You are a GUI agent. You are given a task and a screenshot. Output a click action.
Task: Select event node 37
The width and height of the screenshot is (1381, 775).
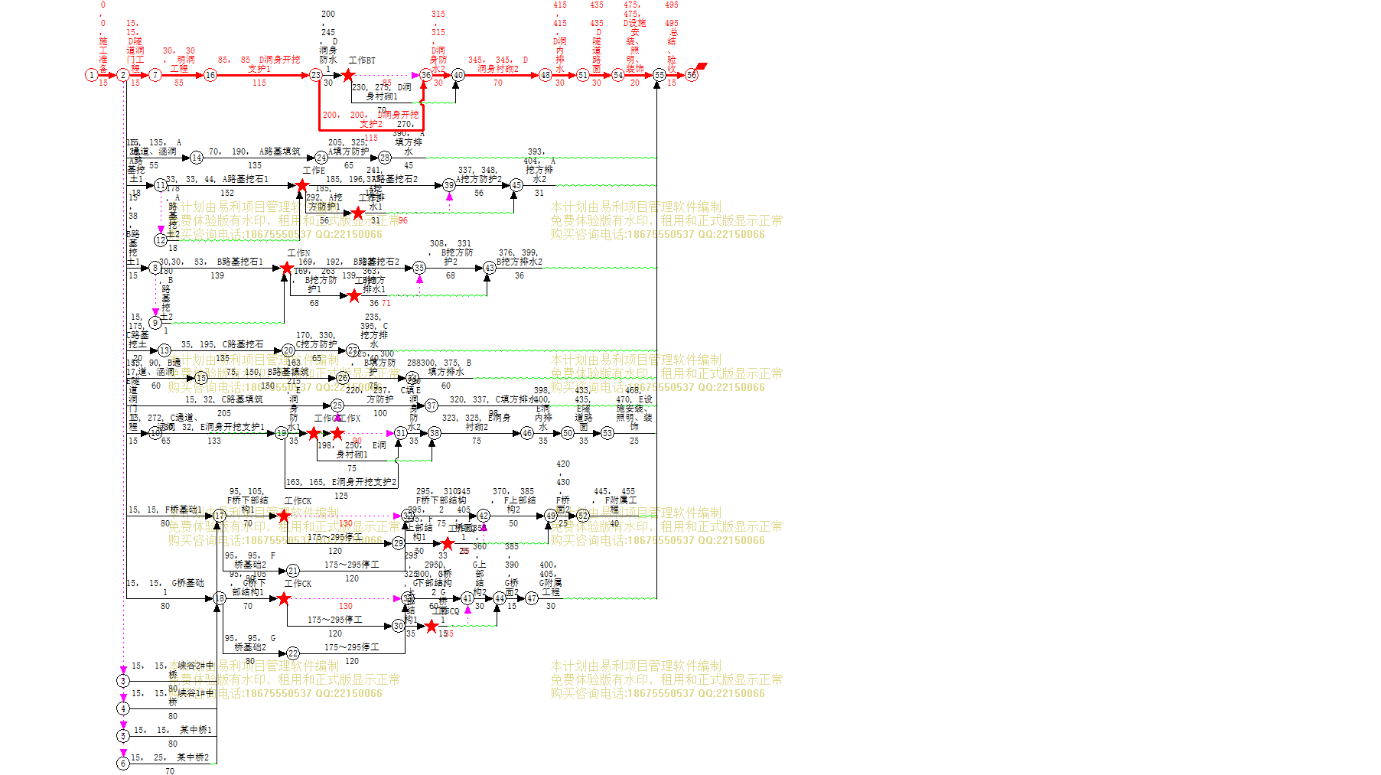coord(432,405)
